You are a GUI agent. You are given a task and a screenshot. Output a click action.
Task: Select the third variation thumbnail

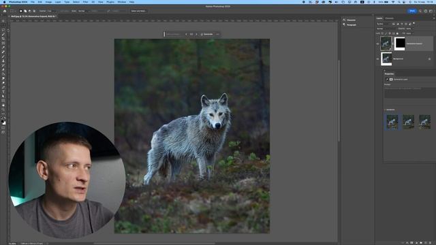(425, 122)
